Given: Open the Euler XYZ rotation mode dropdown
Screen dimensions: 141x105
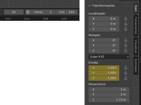Looking at the screenshot, I should point(109,57).
